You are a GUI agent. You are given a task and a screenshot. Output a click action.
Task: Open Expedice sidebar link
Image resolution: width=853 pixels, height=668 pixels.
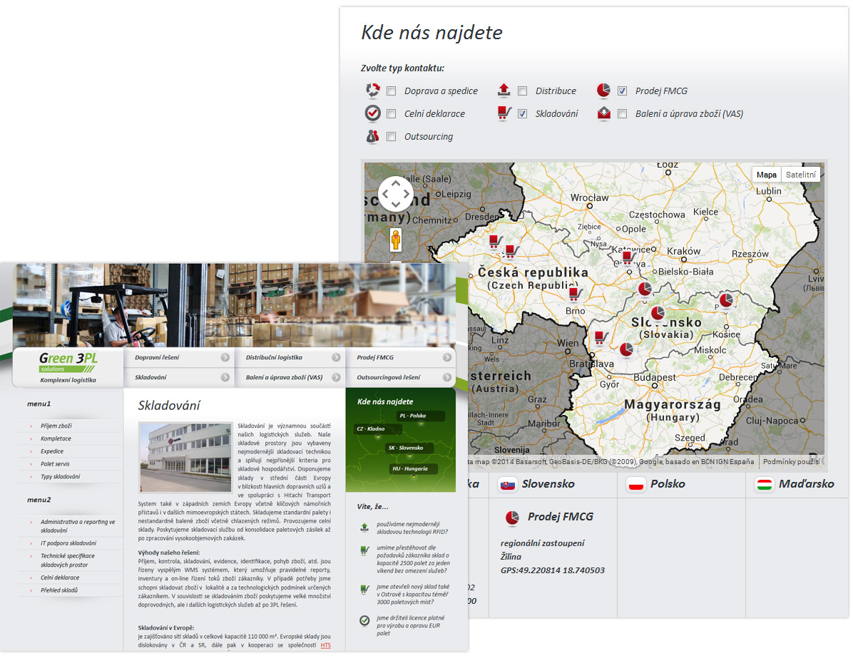tap(51, 451)
